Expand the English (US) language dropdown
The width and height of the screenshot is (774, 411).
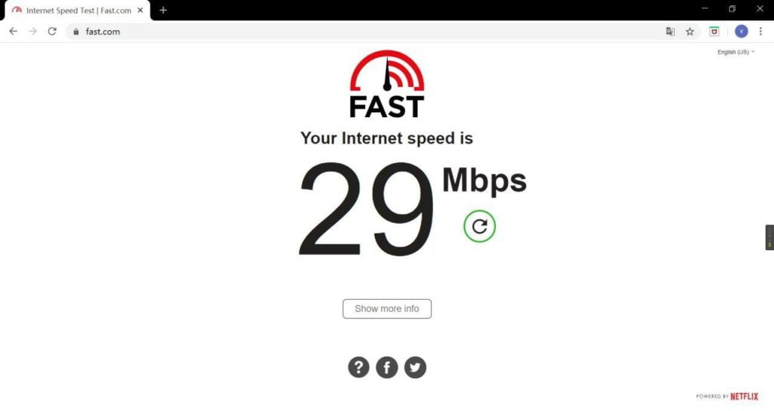click(x=736, y=52)
